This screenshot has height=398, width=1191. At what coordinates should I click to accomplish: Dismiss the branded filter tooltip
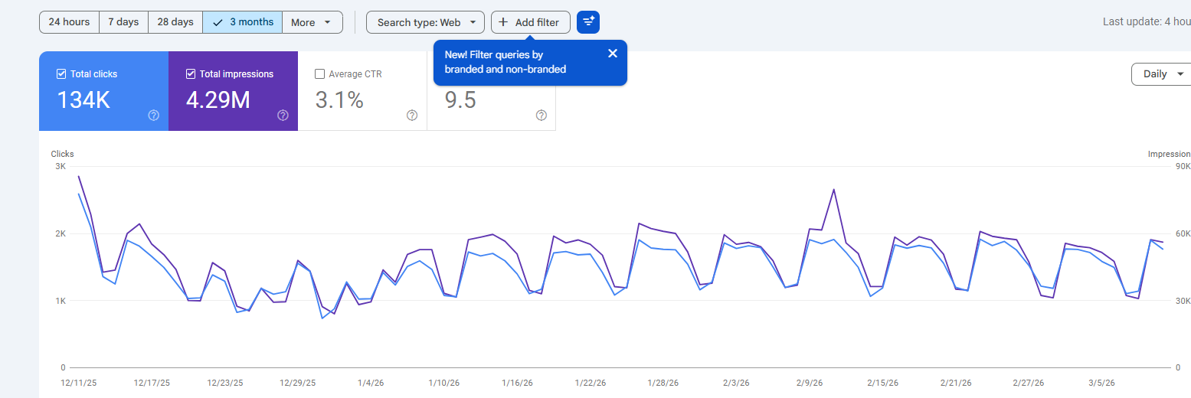click(612, 54)
